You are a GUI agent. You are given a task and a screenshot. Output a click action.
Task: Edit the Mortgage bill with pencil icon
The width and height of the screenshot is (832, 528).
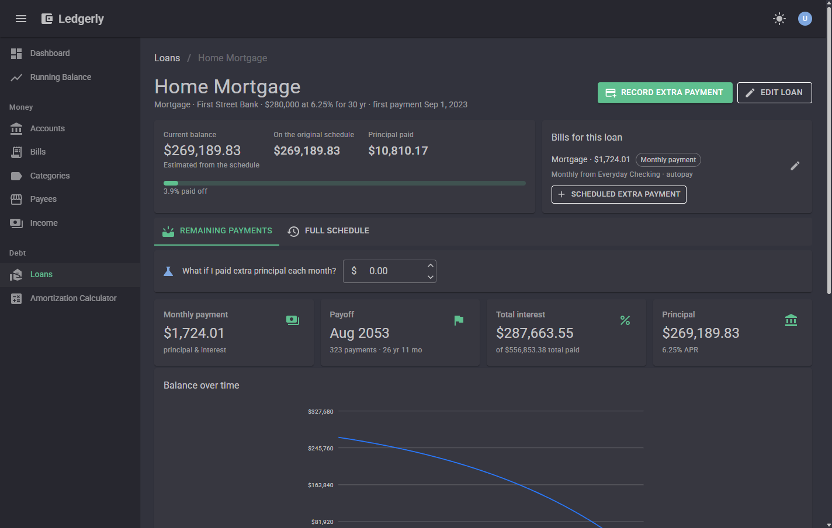(x=795, y=166)
